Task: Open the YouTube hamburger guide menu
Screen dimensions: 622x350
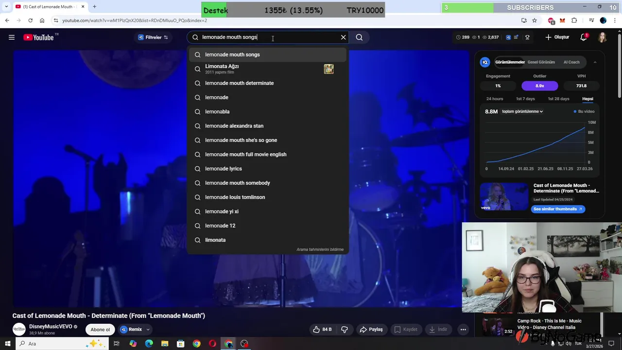Action: tap(12, 37)
